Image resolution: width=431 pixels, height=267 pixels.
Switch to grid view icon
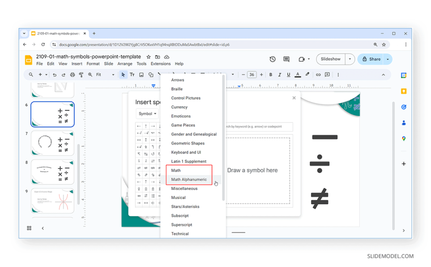click(x=29, y=228)
